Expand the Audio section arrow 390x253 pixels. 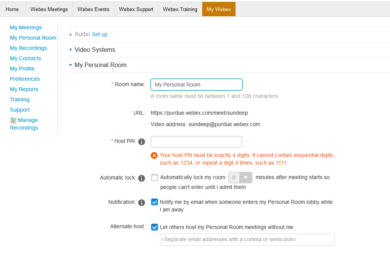[x=71, y=35]
